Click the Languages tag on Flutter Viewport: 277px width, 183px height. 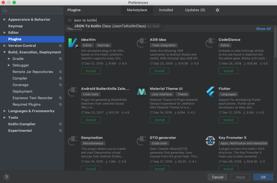[x=228, y=94]
